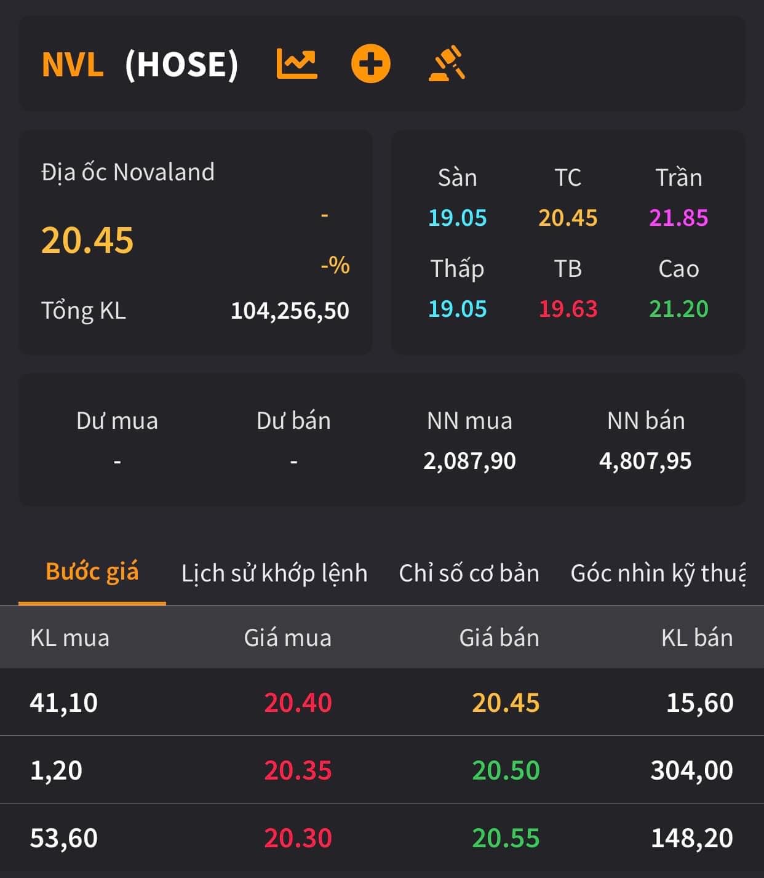Tap KL mua column header
This screenshot has height=878, width=764.
click(70, 638)
